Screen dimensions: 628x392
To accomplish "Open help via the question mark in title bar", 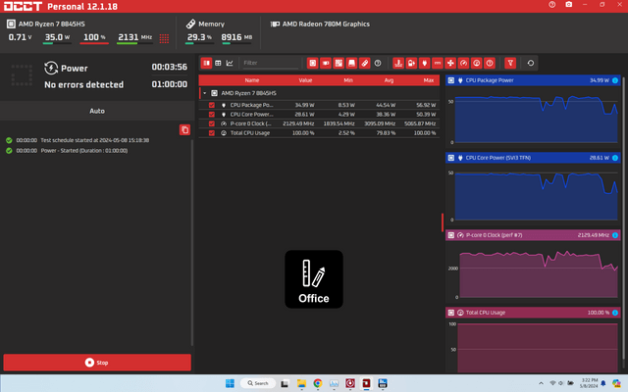I will (x=551, y=5).
